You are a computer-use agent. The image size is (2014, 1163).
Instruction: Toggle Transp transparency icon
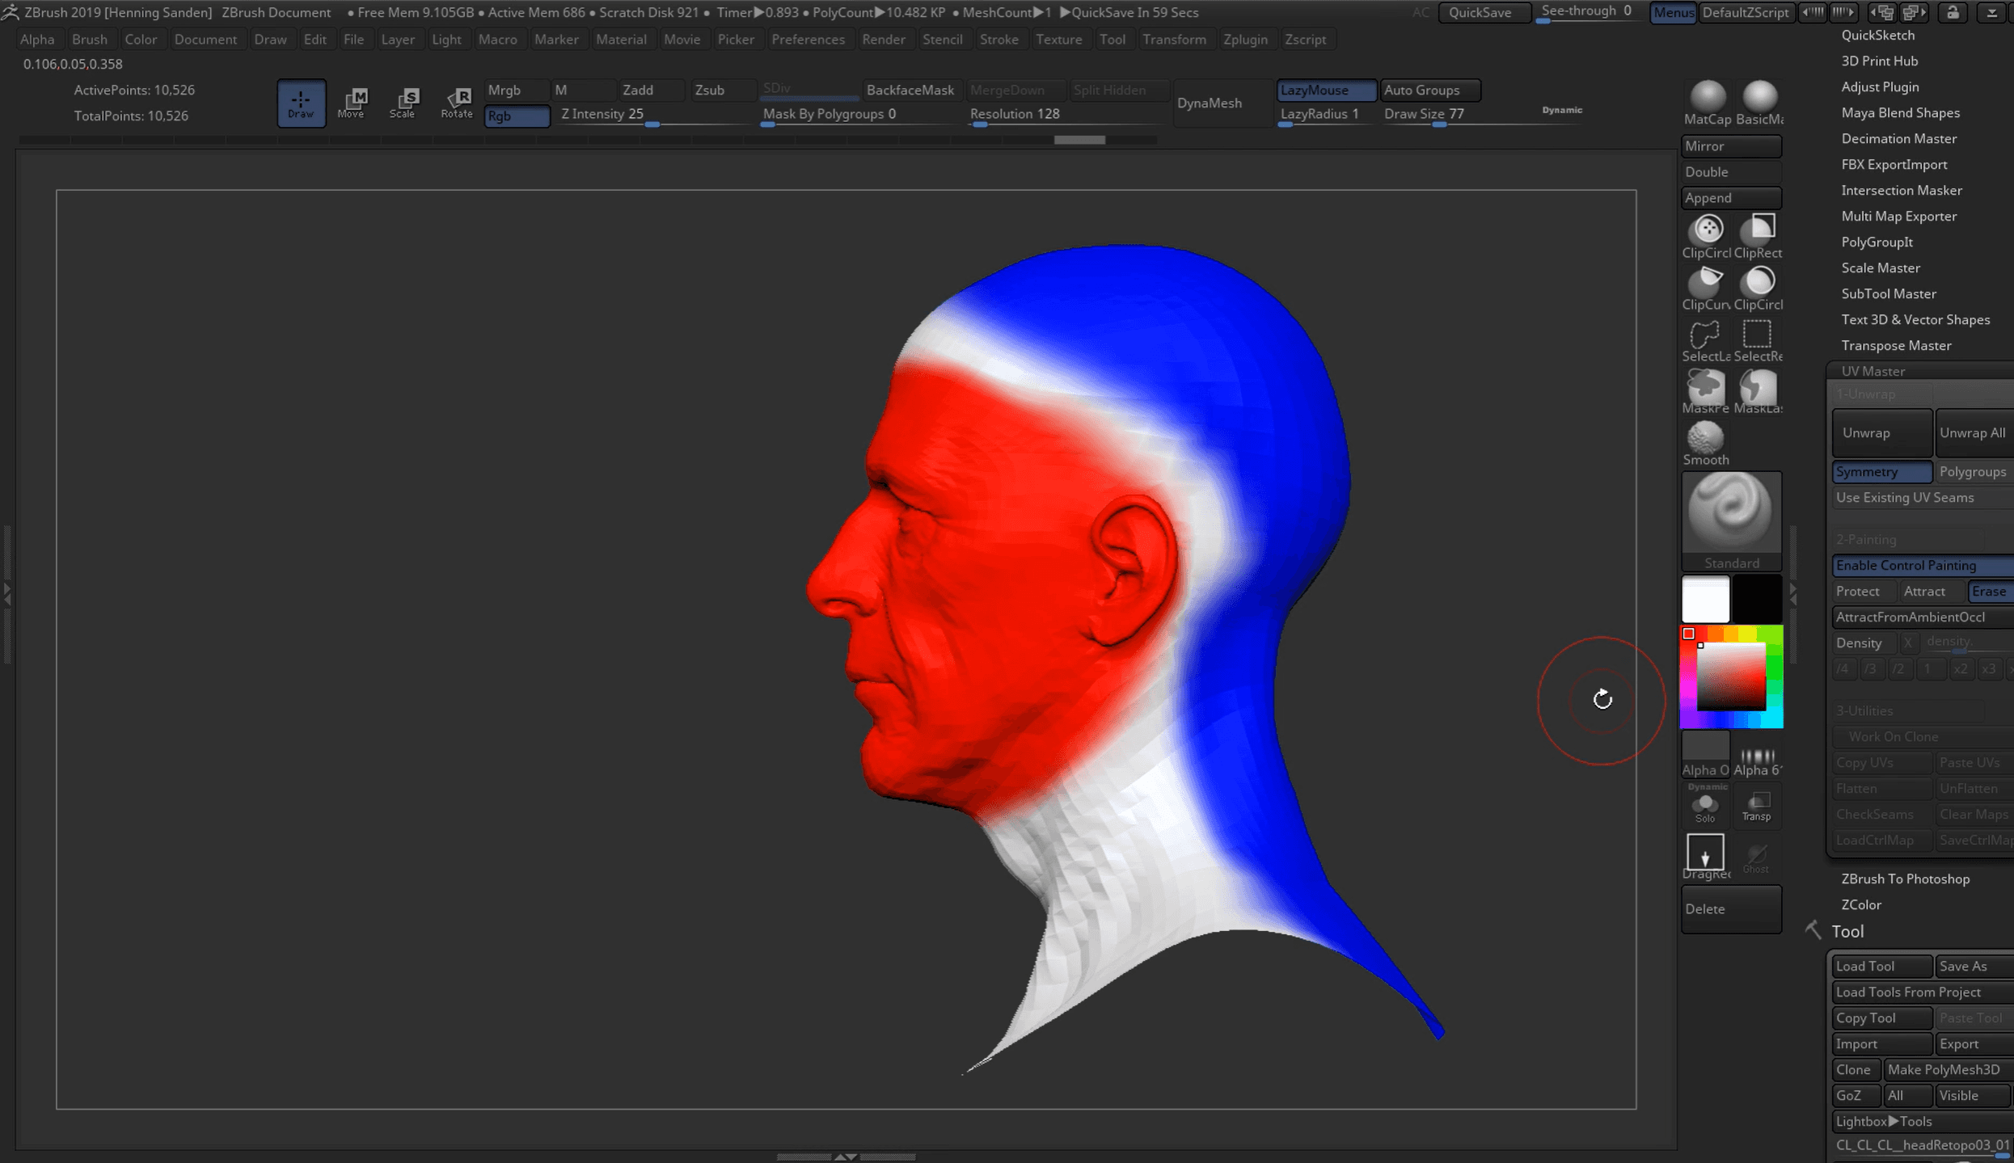pyautogui.click(x=1755, y=806)
